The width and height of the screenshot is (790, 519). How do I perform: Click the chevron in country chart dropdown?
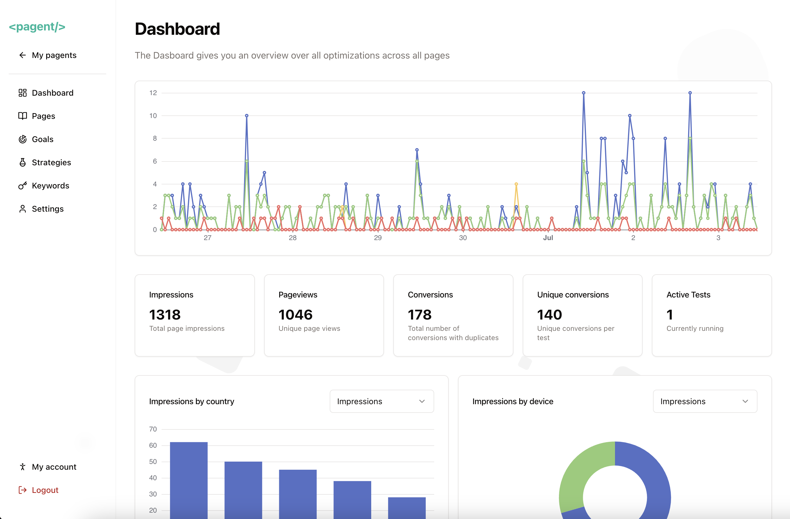click(x=422, y=401)
